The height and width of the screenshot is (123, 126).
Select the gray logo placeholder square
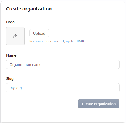(15, 36)
